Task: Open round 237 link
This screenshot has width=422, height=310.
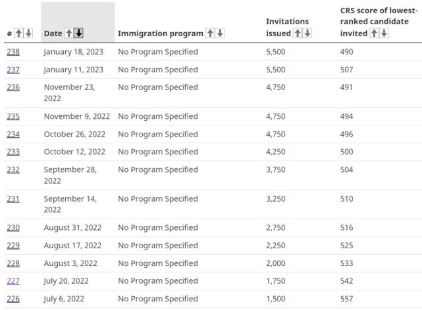Action: (x=13, y=70)
